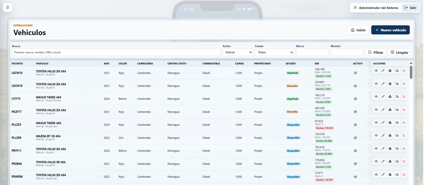This screenshot has height=185, width=424.
Task: Click the KM column header
Action: click(x=317, y=63)
